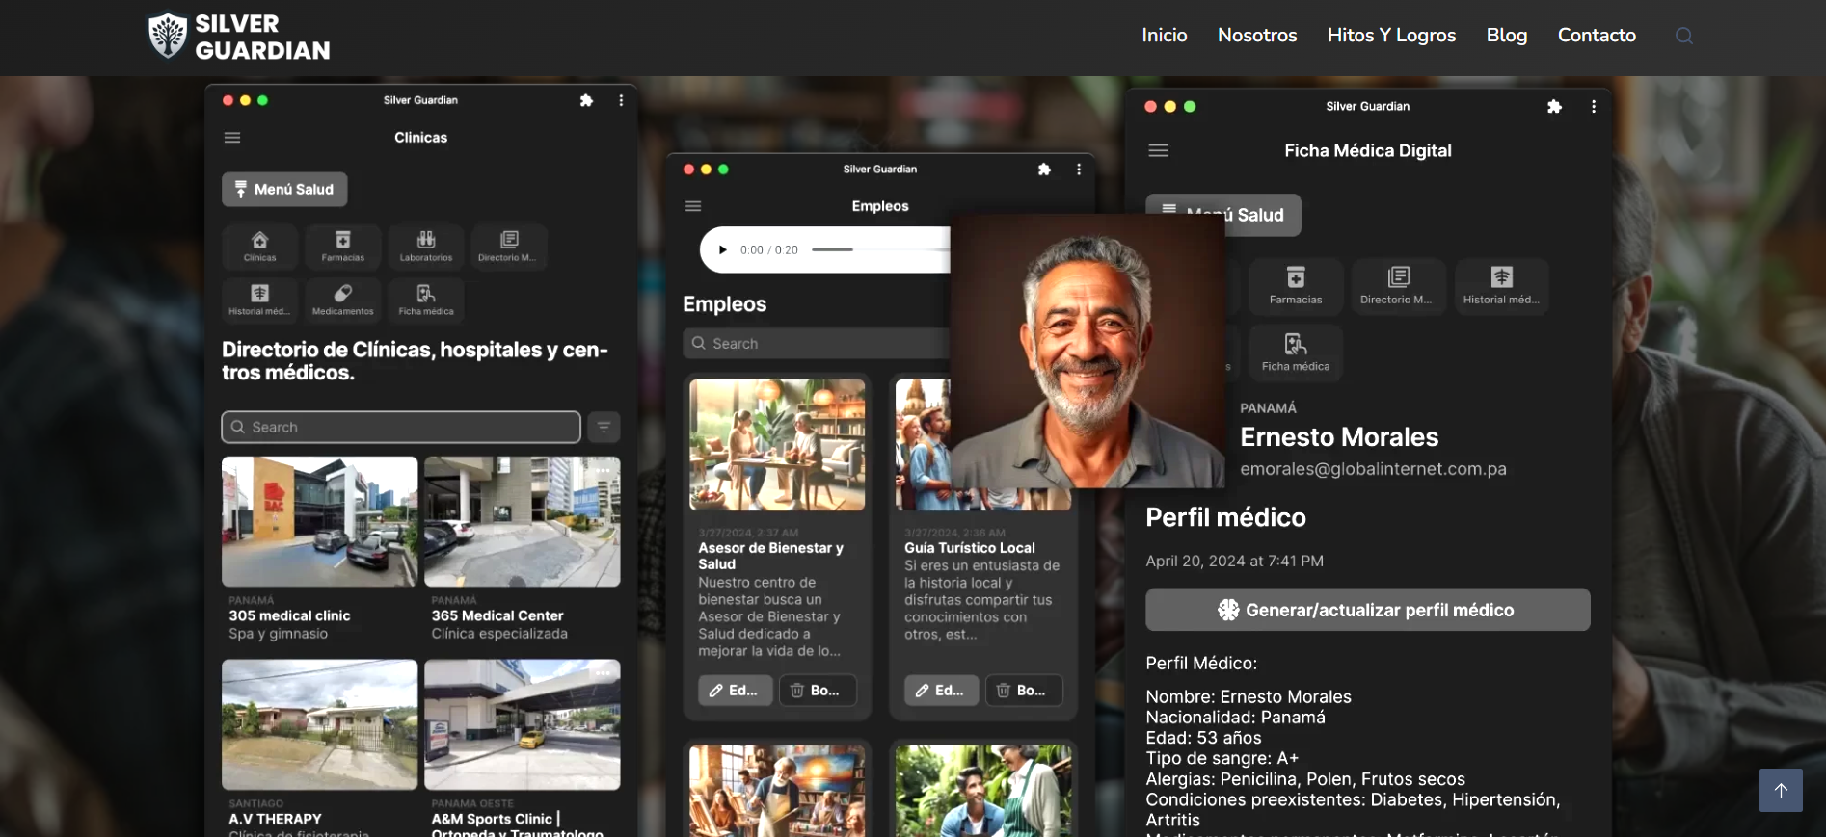Open Ficha médica in Ficha Médica Digital window
This screenshot has height=837, width=1826.
point(1296,353)
